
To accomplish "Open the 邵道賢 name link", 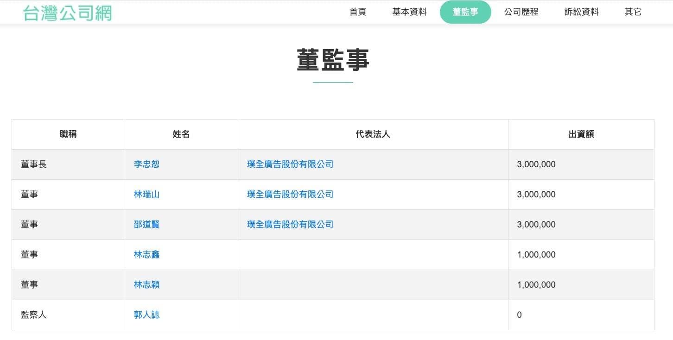I will [146, 225].
